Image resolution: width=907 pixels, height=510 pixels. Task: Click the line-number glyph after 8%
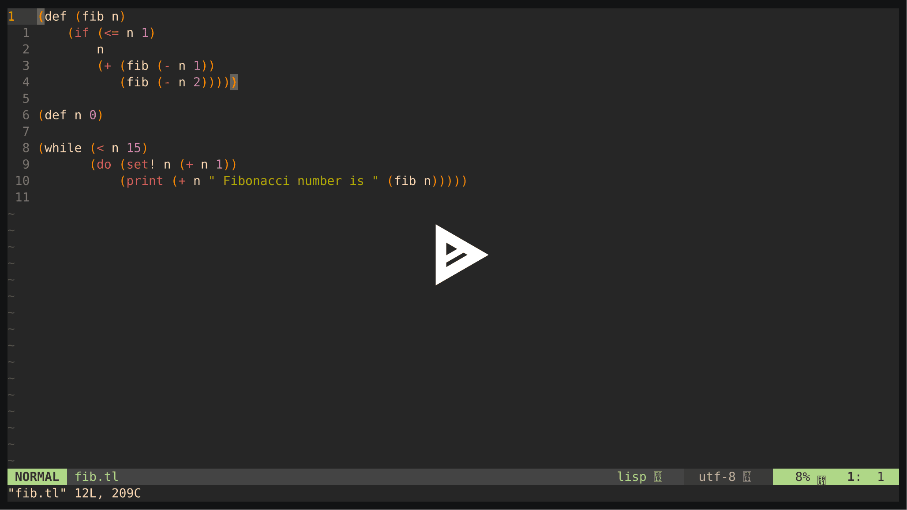[821, 480]
